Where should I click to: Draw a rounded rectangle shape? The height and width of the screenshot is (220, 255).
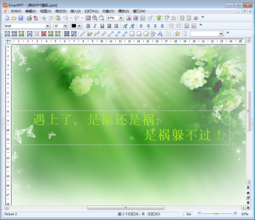point(139,34)
